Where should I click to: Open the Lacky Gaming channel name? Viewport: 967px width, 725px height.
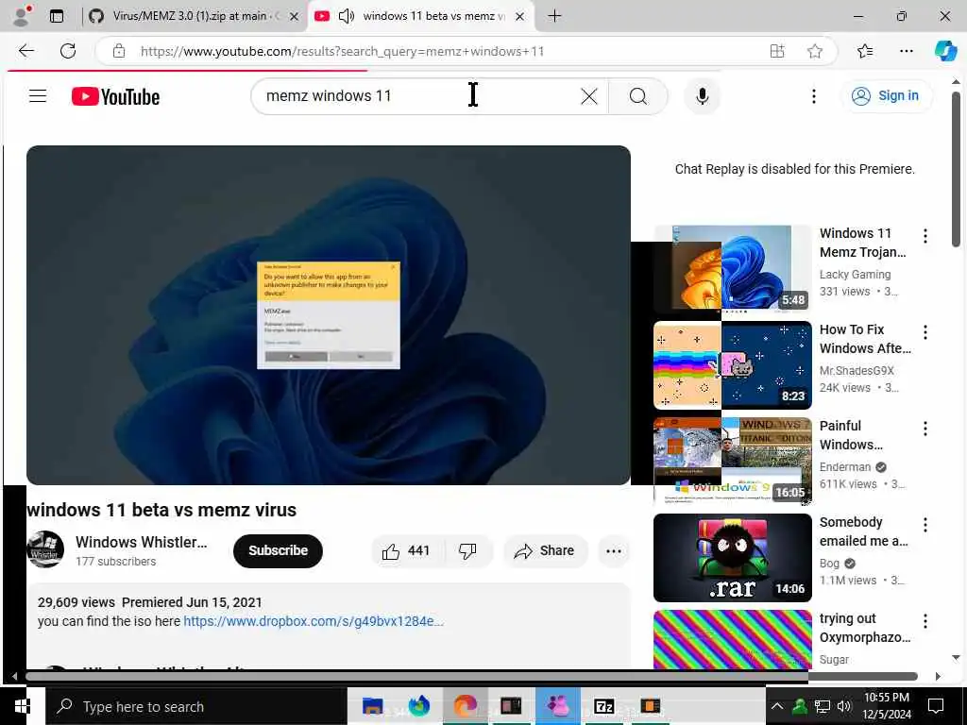pos(855,275)
